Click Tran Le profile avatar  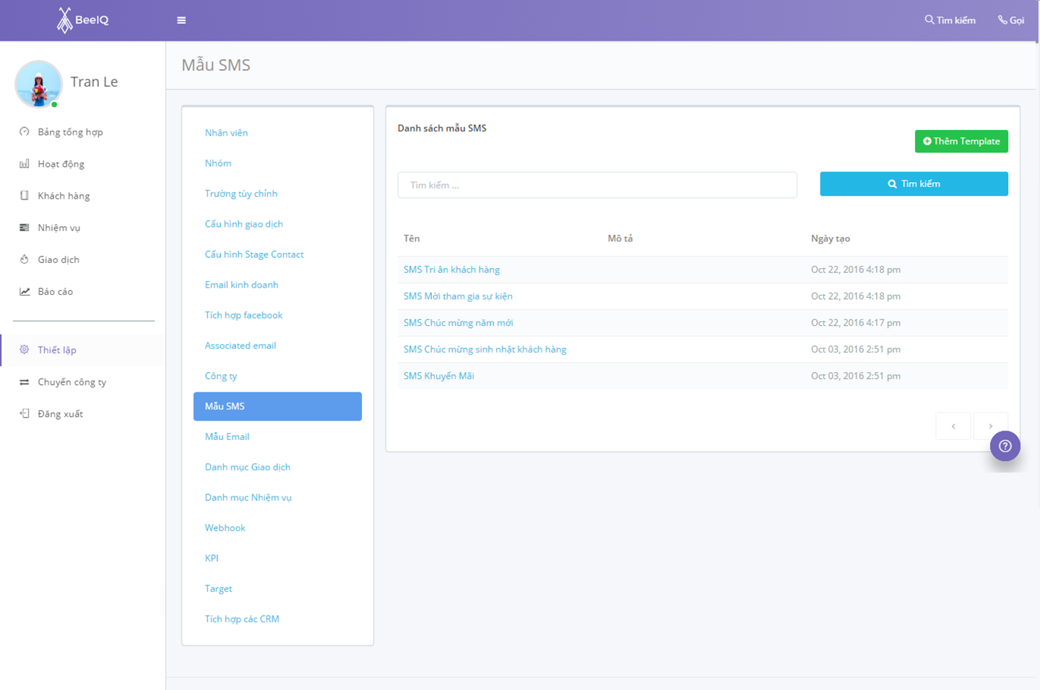[38, 84]
